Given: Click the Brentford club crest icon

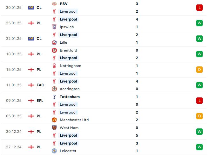Looking at the screenshot, I should click(x=54, y=50).
